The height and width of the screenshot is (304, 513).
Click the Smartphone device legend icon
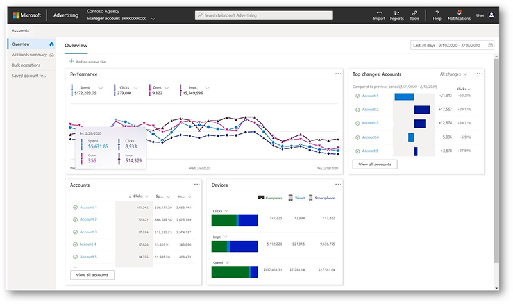coord(311,198)
